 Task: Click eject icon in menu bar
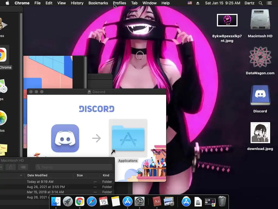[198, 3]
